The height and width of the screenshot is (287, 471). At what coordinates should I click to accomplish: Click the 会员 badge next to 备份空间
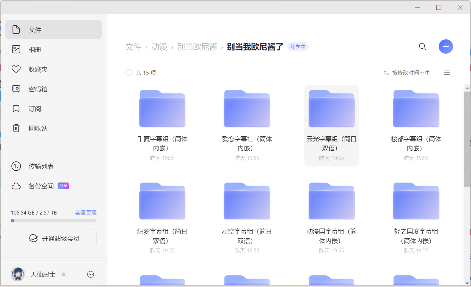(63, 186)
